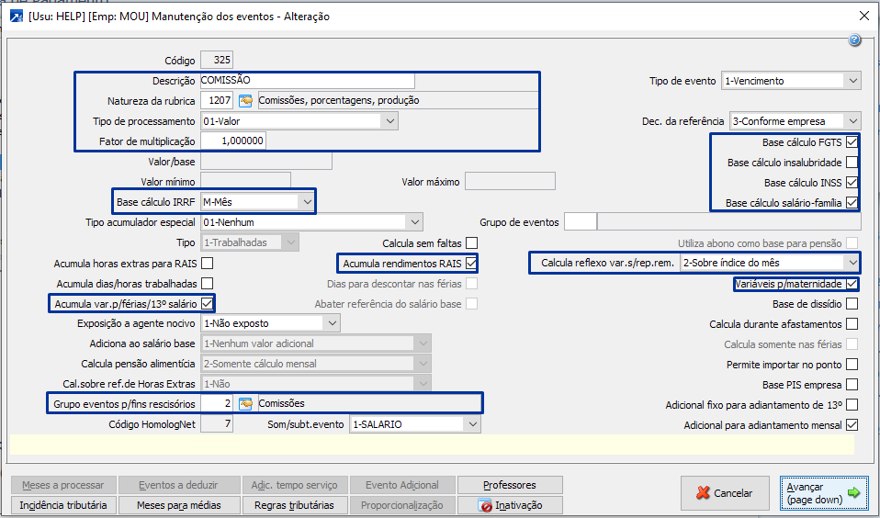Viewport: 880px width, 518px height.
Task: Toggle Acumula rendimentos RAIS checkbox
Action: (471, 264)
